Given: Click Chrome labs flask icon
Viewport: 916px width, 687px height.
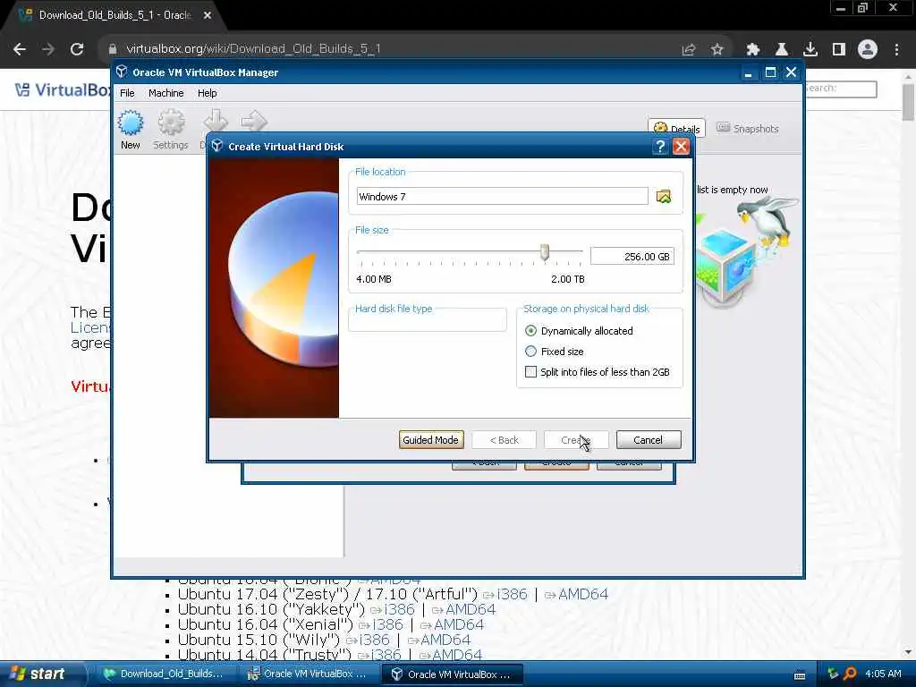Looking at the screenshot, I should coord(781,49).
